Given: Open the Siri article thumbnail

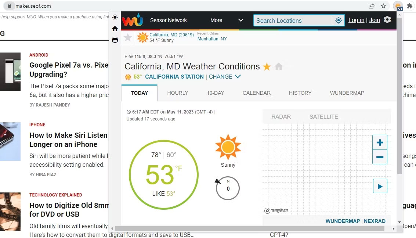Looking at the screenshot, I should 10,141.
